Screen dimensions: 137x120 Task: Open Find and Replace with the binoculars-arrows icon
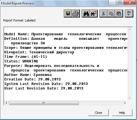click(x=93, y=14)
